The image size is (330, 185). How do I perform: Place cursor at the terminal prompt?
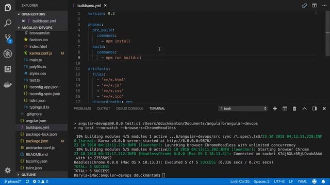[x=163, y=175]
